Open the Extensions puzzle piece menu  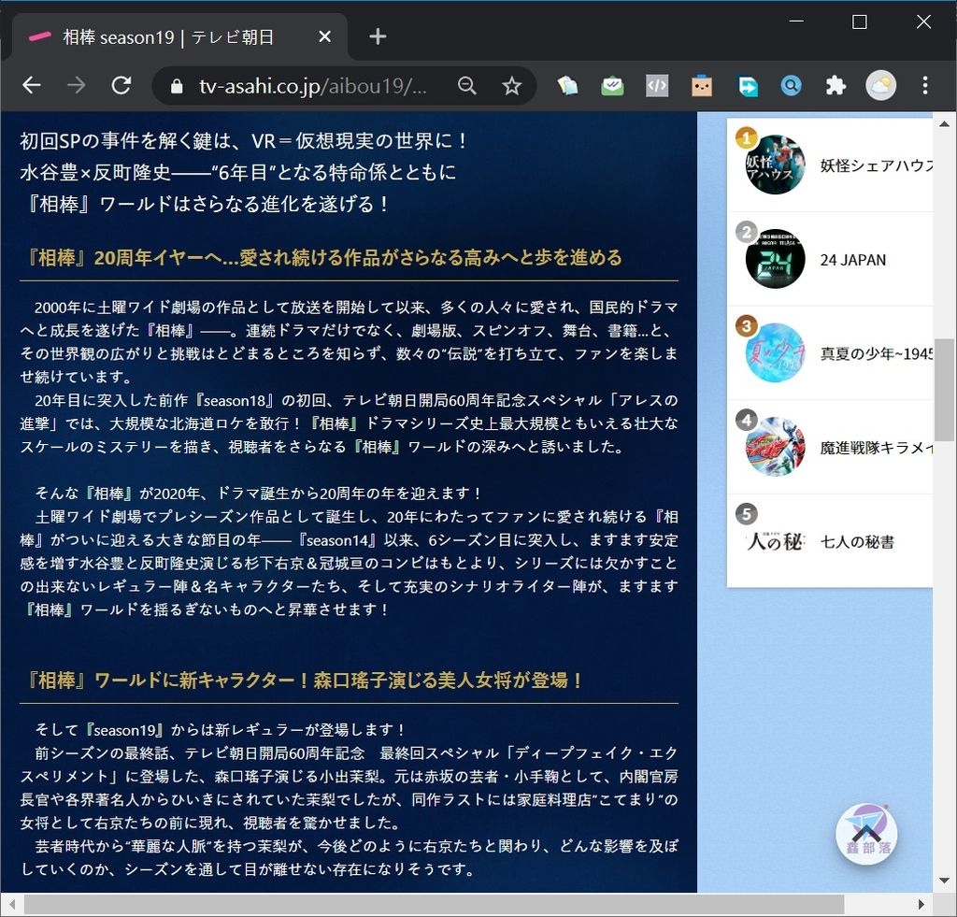836,86
